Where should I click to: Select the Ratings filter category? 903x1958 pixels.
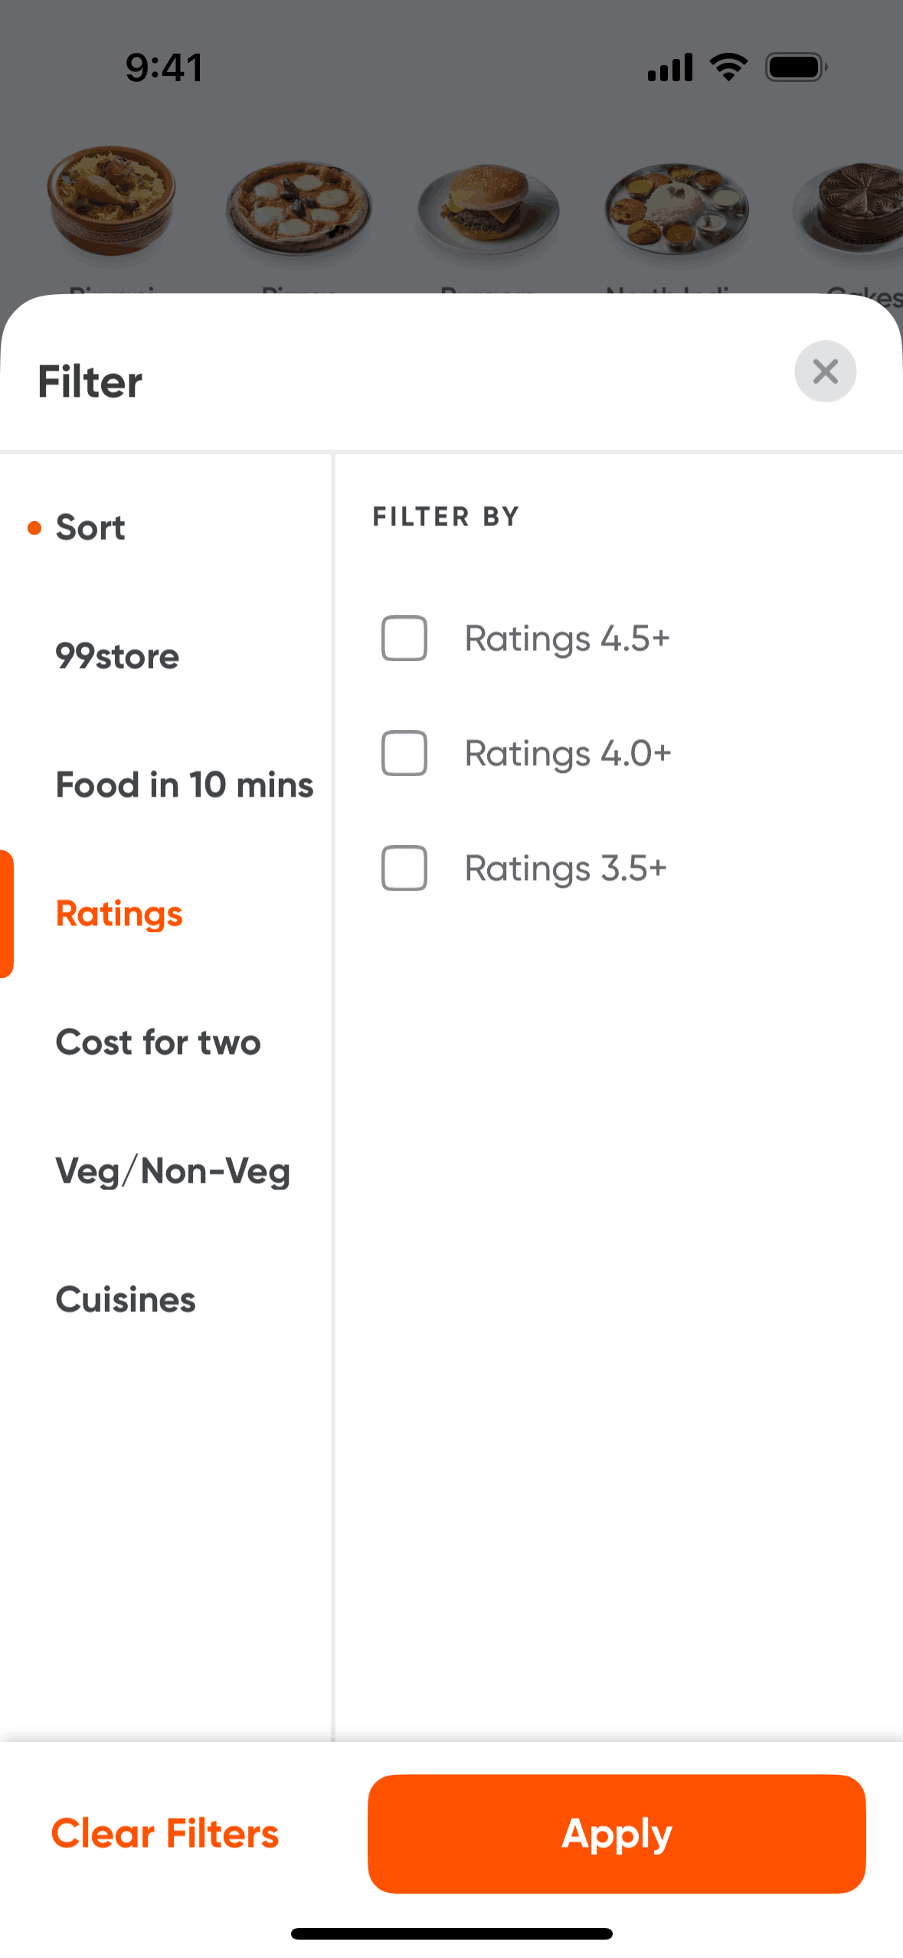pyautogui.click(x=119, y=914)
